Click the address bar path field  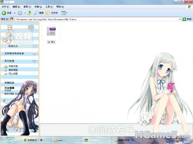(x=95, y=19)
